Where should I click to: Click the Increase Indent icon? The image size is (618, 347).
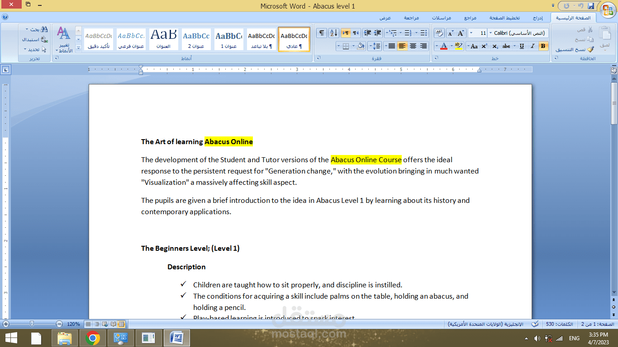[x=367, y=33]
